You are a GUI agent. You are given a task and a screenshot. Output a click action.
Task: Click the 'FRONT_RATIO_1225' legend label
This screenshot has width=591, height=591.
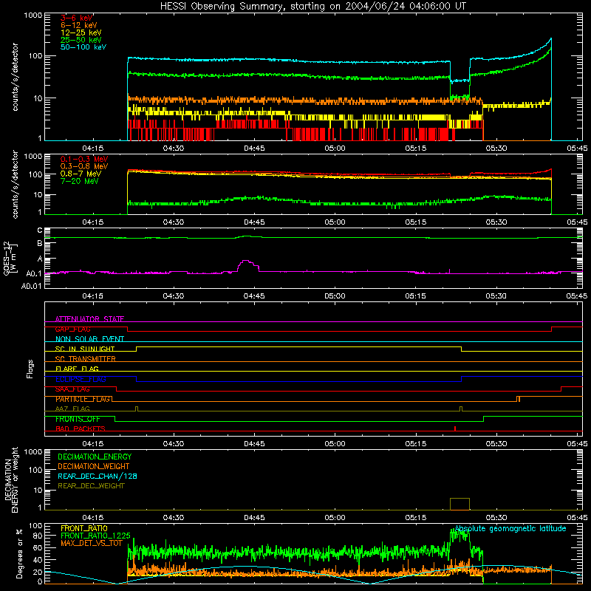(95, 536)
